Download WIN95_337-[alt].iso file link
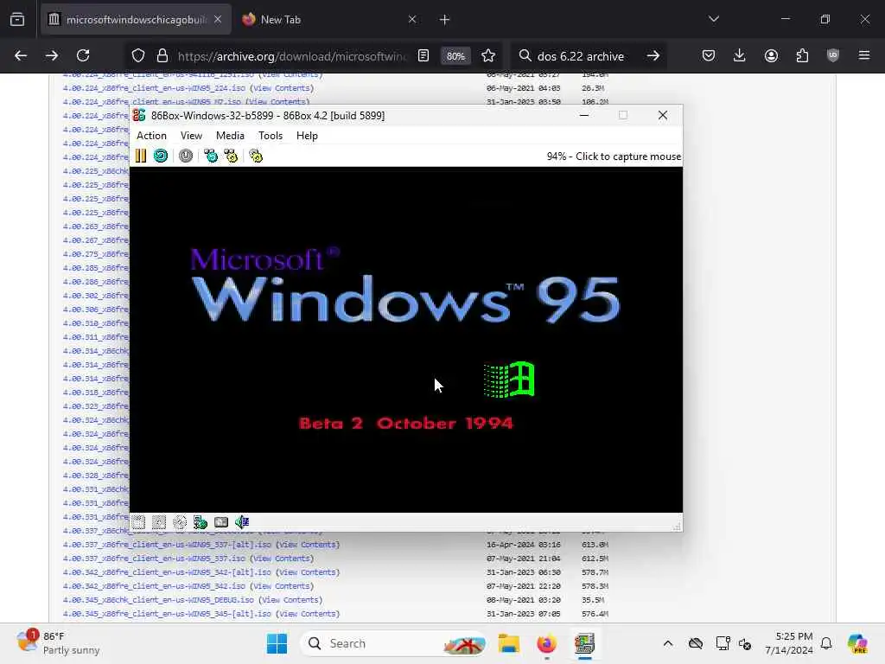Image resolution: width=885 pixels, height=664 pixels. pyautogui.click(x=167, y=545)
